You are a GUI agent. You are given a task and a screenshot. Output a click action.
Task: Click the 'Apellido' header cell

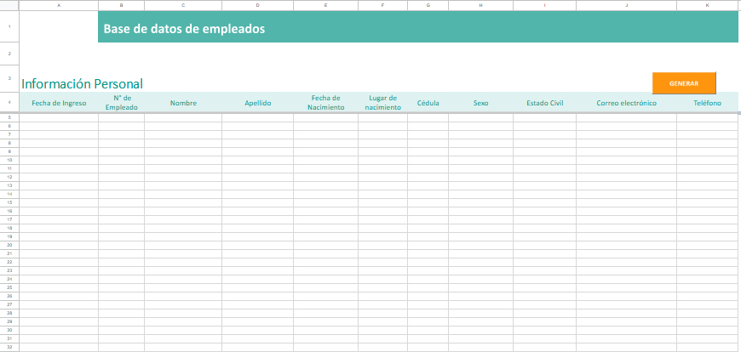coord(257,103)
